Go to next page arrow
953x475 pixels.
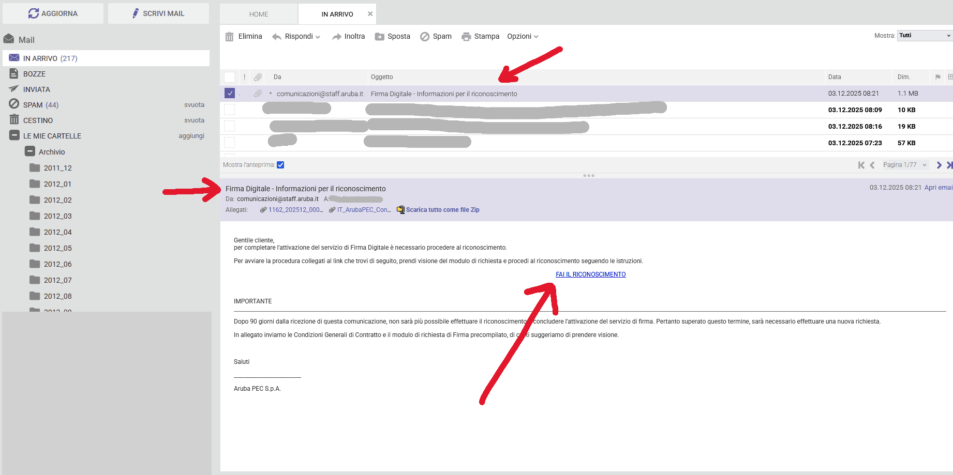click(939, 165)
